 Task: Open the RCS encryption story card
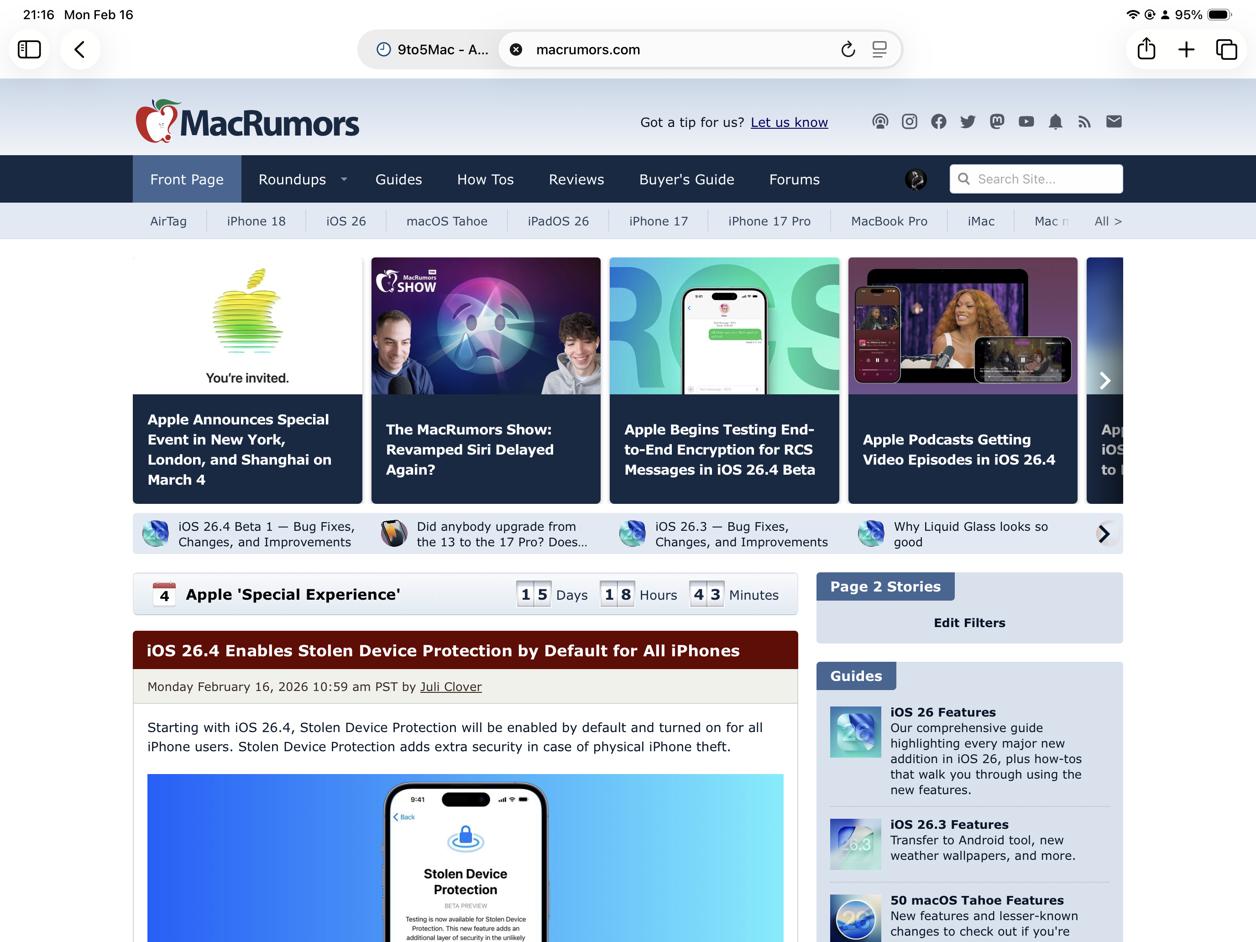point(725,381)
